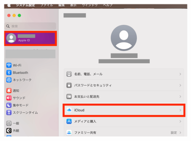Click the お支払いと配送先 card icon

[x=69, y=97]
